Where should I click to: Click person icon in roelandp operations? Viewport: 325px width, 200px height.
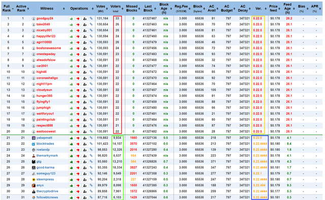pos(85,150)
